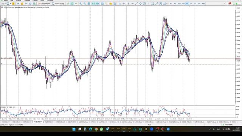Viewport: 242px width, 136px height.
Task: Open the indicators list icon
Action: [107, 3]
